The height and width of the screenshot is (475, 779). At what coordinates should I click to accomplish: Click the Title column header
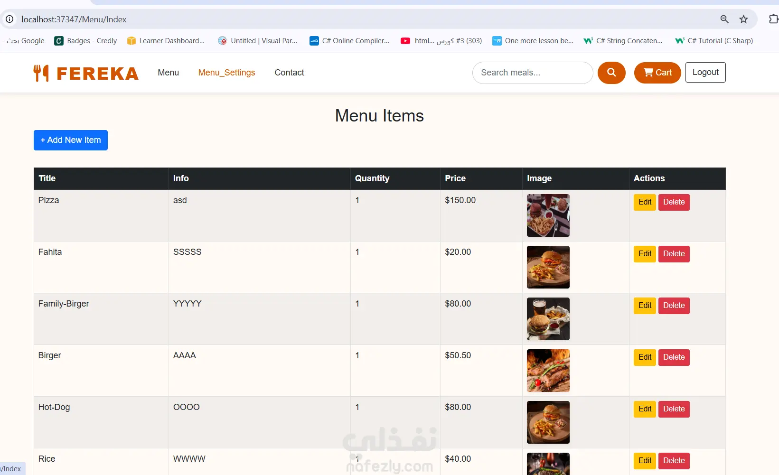[x=101, y=178]
